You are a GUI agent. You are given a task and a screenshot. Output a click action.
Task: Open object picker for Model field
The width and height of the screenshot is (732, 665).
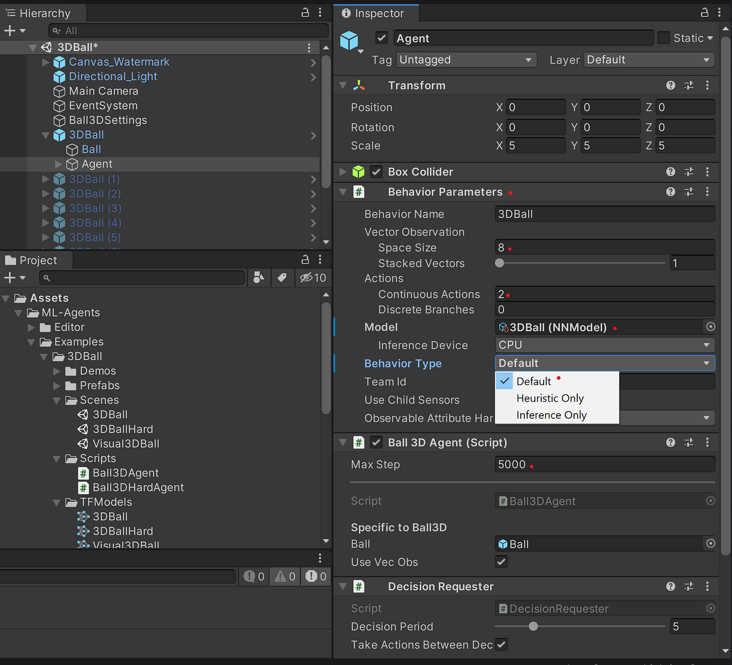(711, 326)
